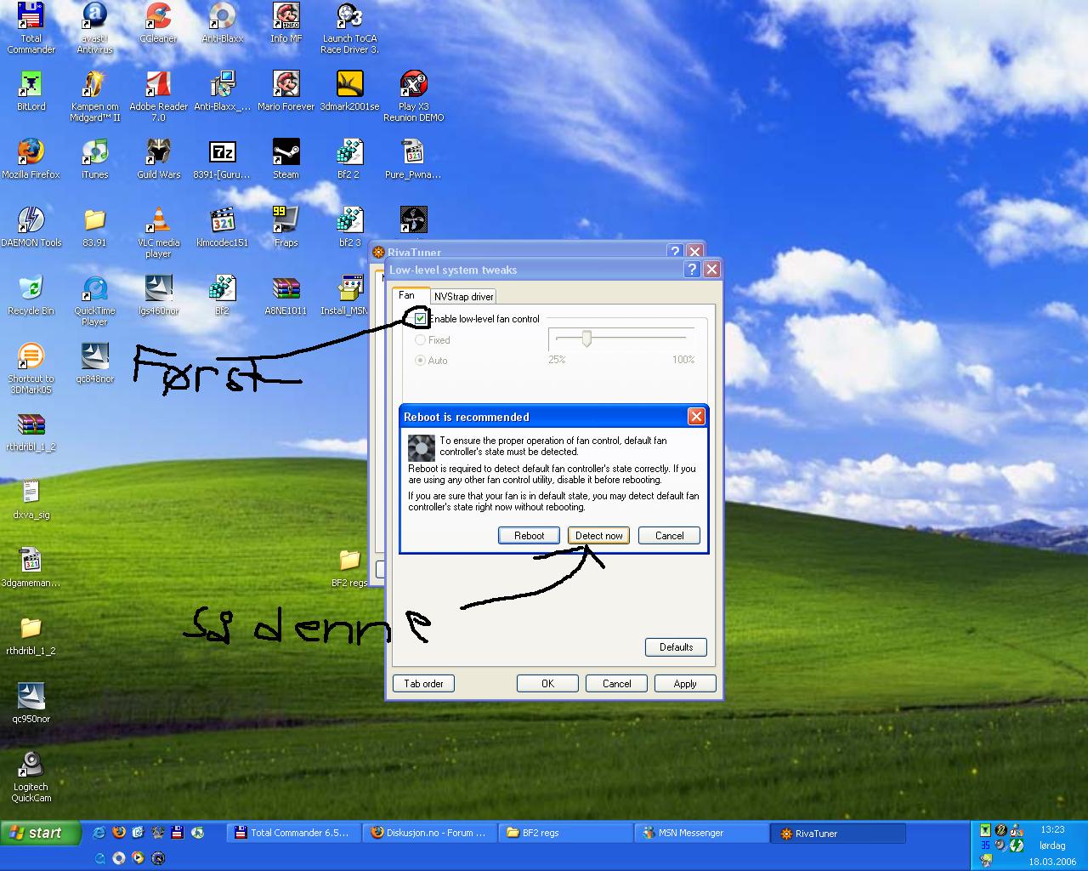
Task: Select the dxva_sig text file icon
Action: pyautogui.click(x=31, y=499)
